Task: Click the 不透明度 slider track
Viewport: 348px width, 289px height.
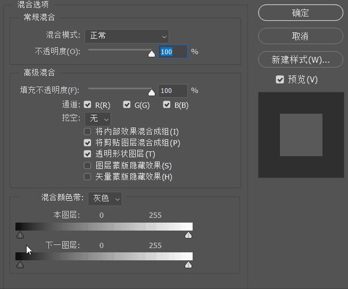Action: [x=120, y=49]
